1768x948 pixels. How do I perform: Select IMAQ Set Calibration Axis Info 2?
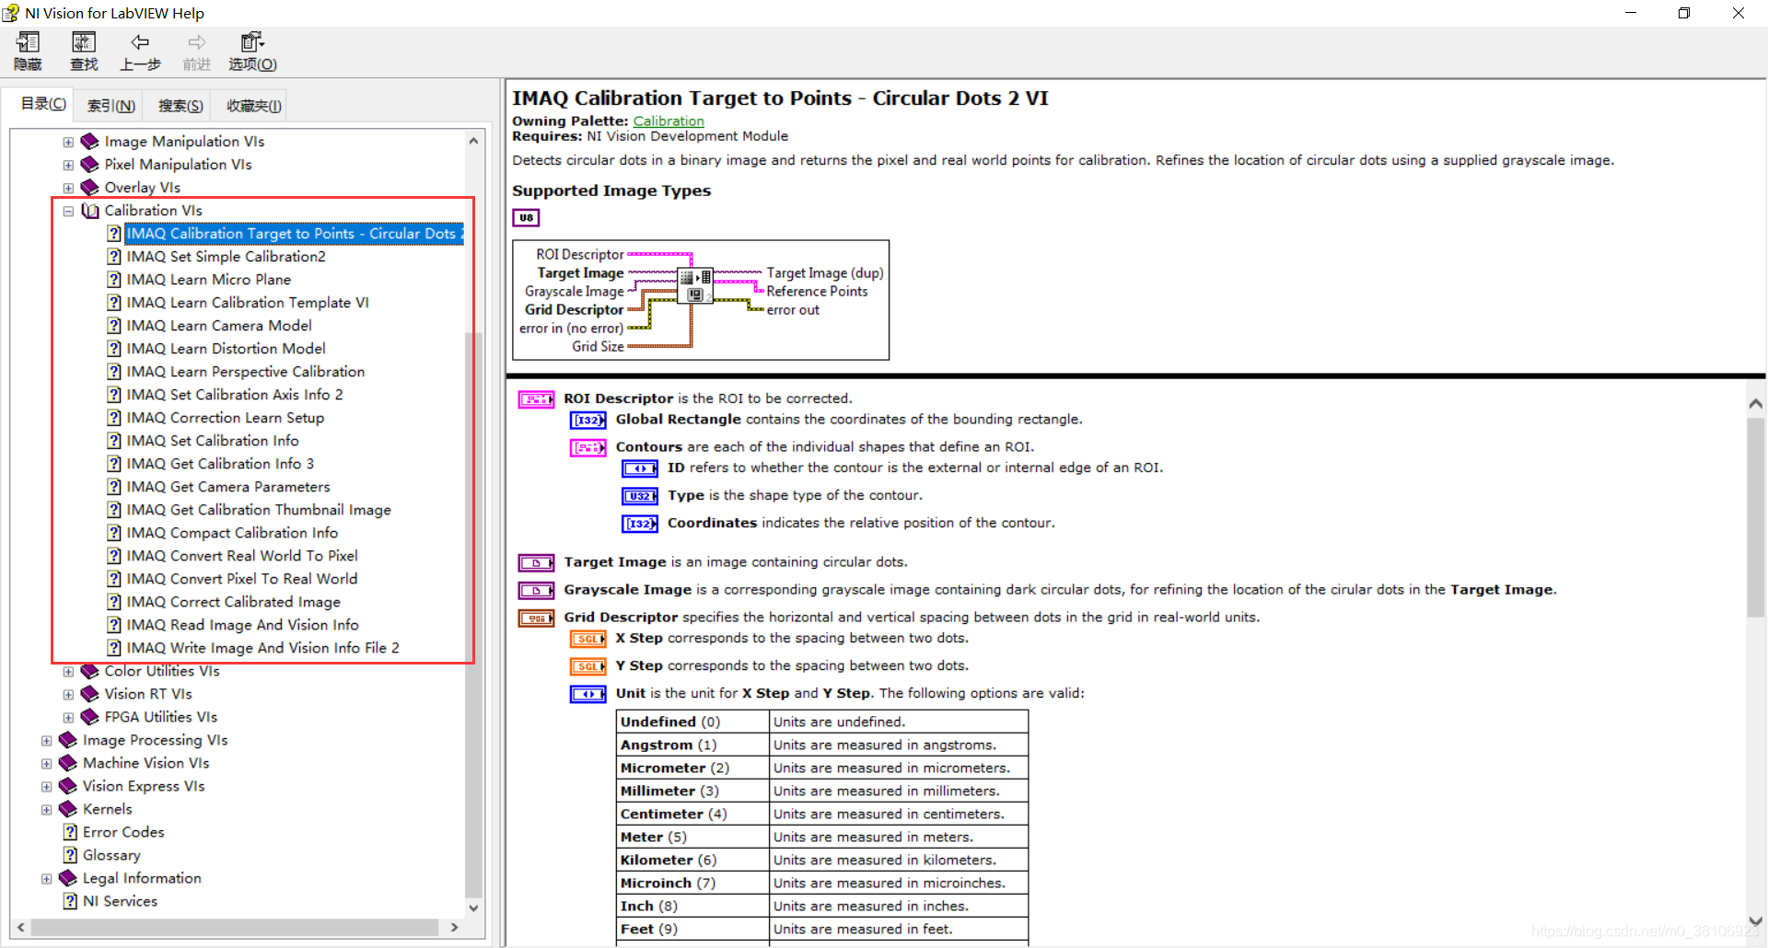pyautogui.click(x=234, y=394)
